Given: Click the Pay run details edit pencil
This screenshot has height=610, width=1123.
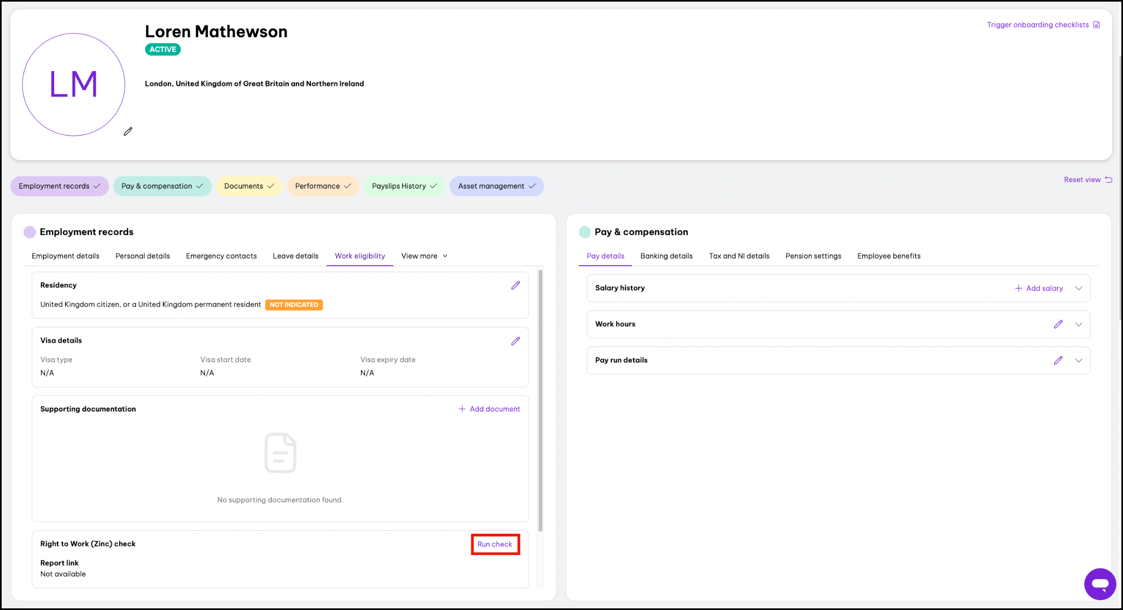Looking at the screenshot, I should point(1058,360).
